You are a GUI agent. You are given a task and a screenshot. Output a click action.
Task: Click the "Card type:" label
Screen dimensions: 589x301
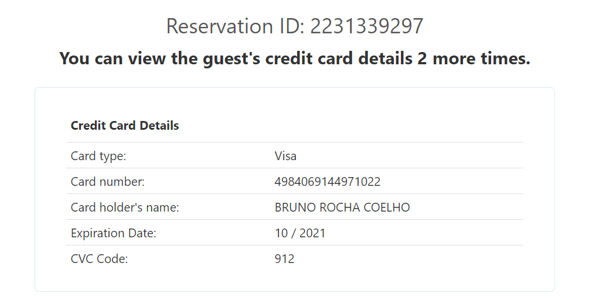(98, 156)
